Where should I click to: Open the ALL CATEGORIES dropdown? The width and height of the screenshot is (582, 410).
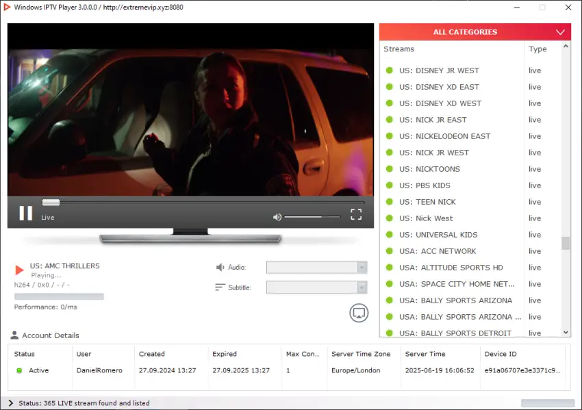(475, 32)
